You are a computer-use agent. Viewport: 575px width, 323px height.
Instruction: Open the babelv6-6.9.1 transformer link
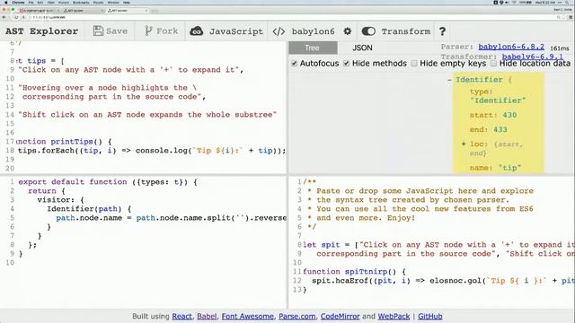pyautogui.click(x=532, y=57)
